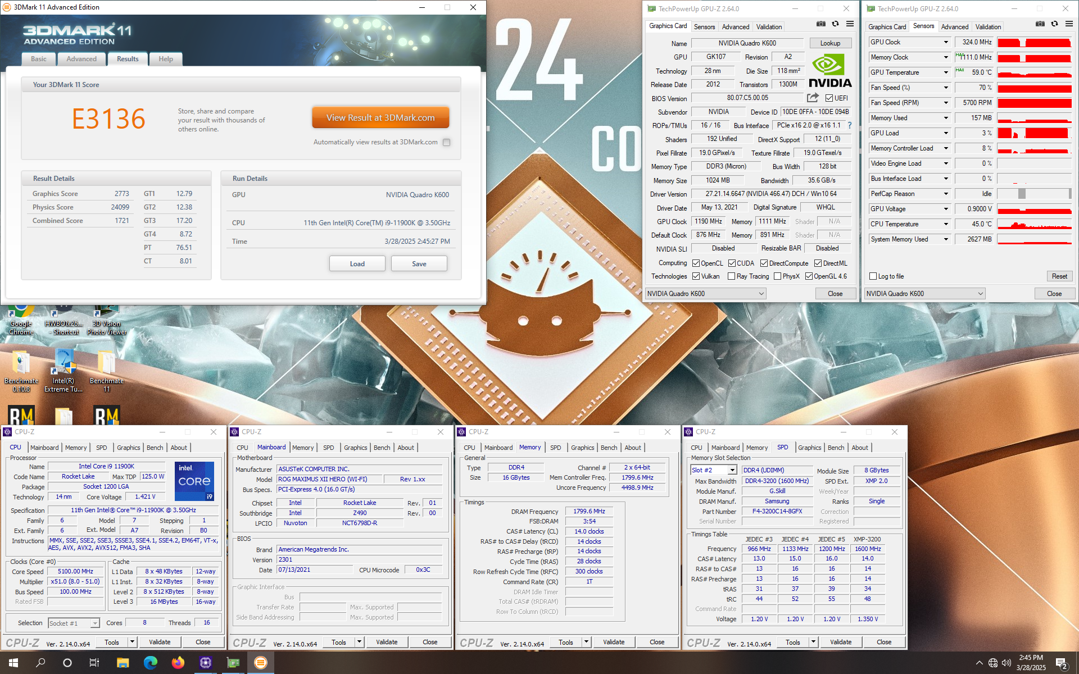Open the NVIDIA Quadro K600 selector in the Graphics Card window

point(705,294)
